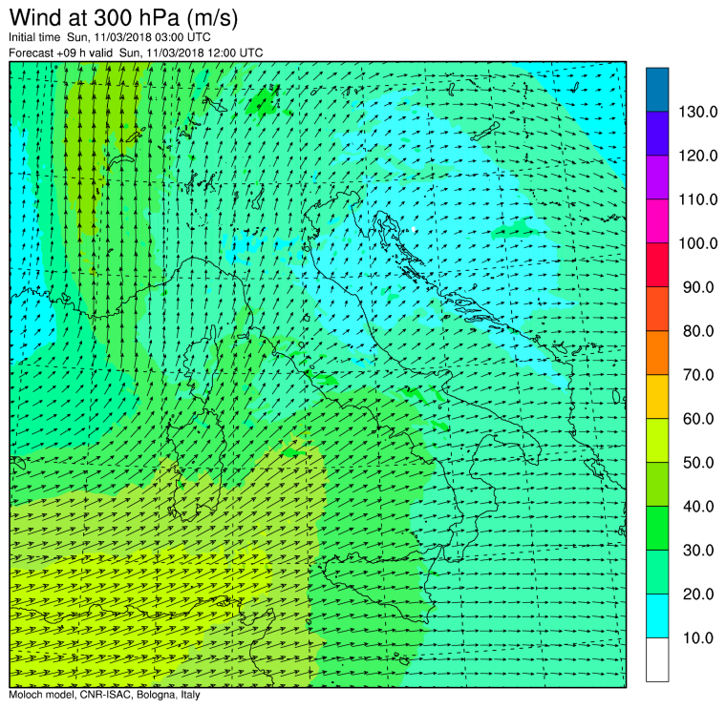This screenshot has width=726, height=709.
Task: Pick the green 30–40 colorbar segment
Action: pos(657,528)
